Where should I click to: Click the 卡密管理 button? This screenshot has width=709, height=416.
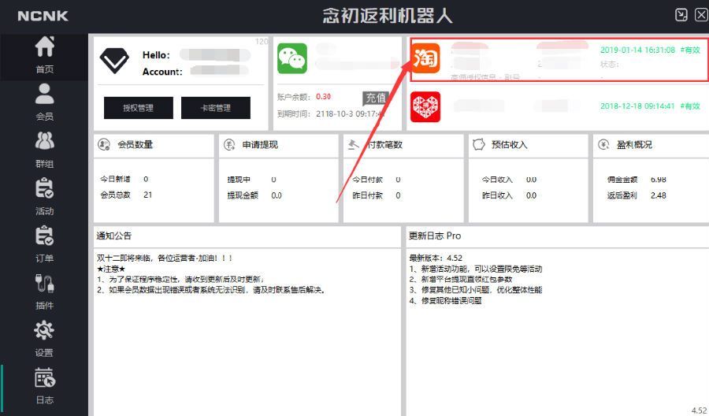(216, 108)
